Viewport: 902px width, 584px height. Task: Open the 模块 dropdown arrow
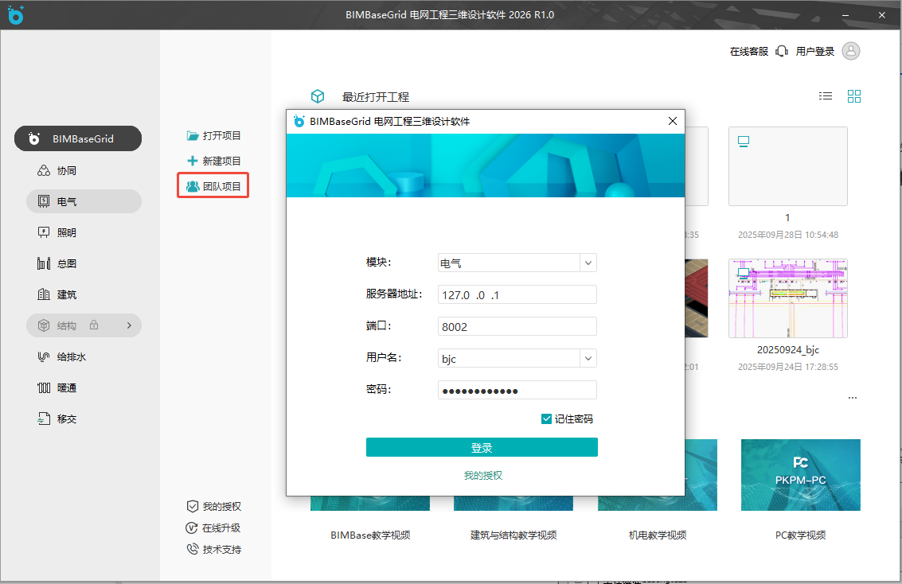click(x=588, y=263)
